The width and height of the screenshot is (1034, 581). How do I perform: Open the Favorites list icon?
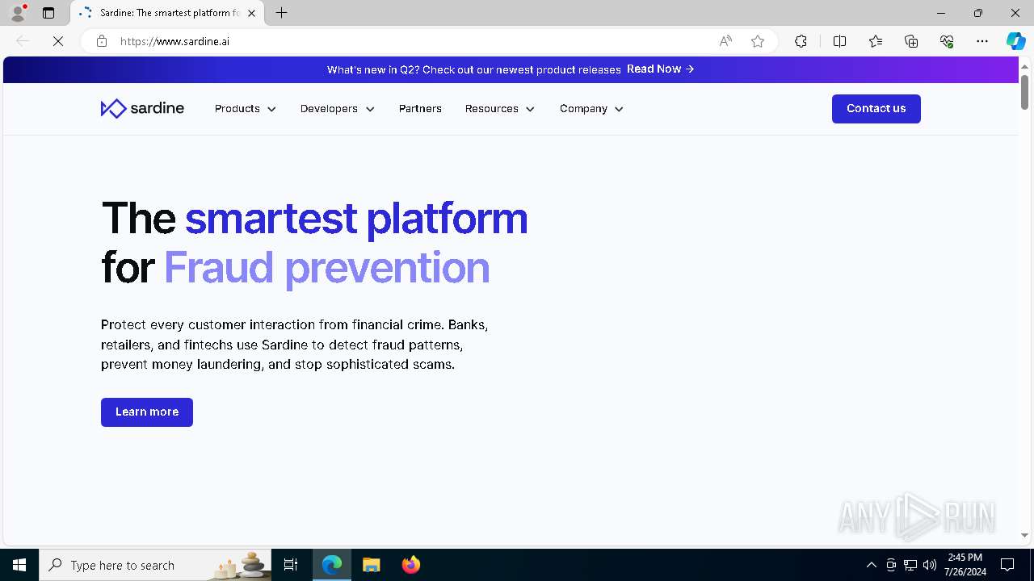[x=876, y=41]
